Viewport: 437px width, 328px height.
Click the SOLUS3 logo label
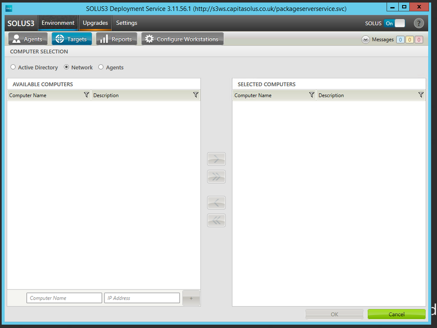click(x=21, y=24)
